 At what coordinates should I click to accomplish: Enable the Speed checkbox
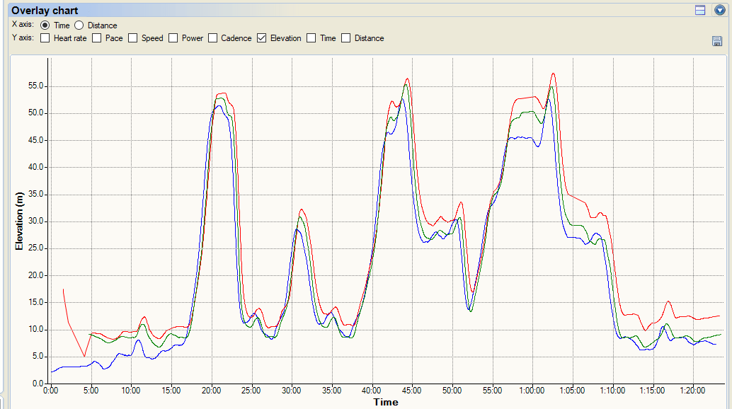(x=132, y=38)
